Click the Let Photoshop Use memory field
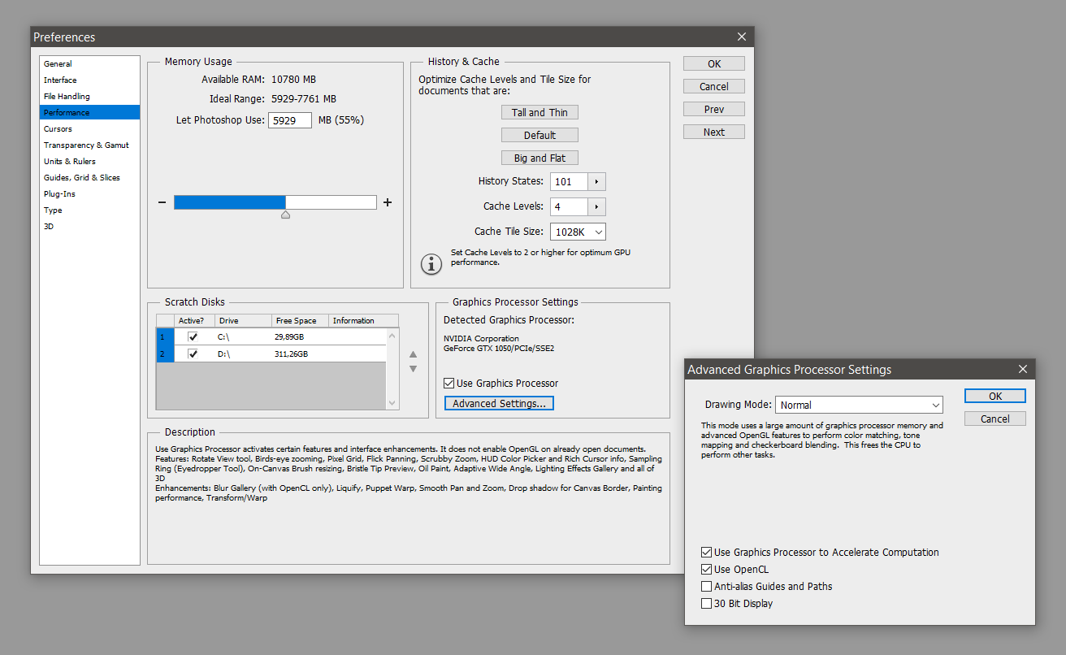1066x655 pixels. [x=290, y=120]
